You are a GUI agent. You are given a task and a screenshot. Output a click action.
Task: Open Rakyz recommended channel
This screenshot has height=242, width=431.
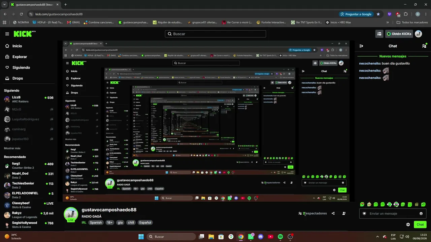click(x=29, y=215)
